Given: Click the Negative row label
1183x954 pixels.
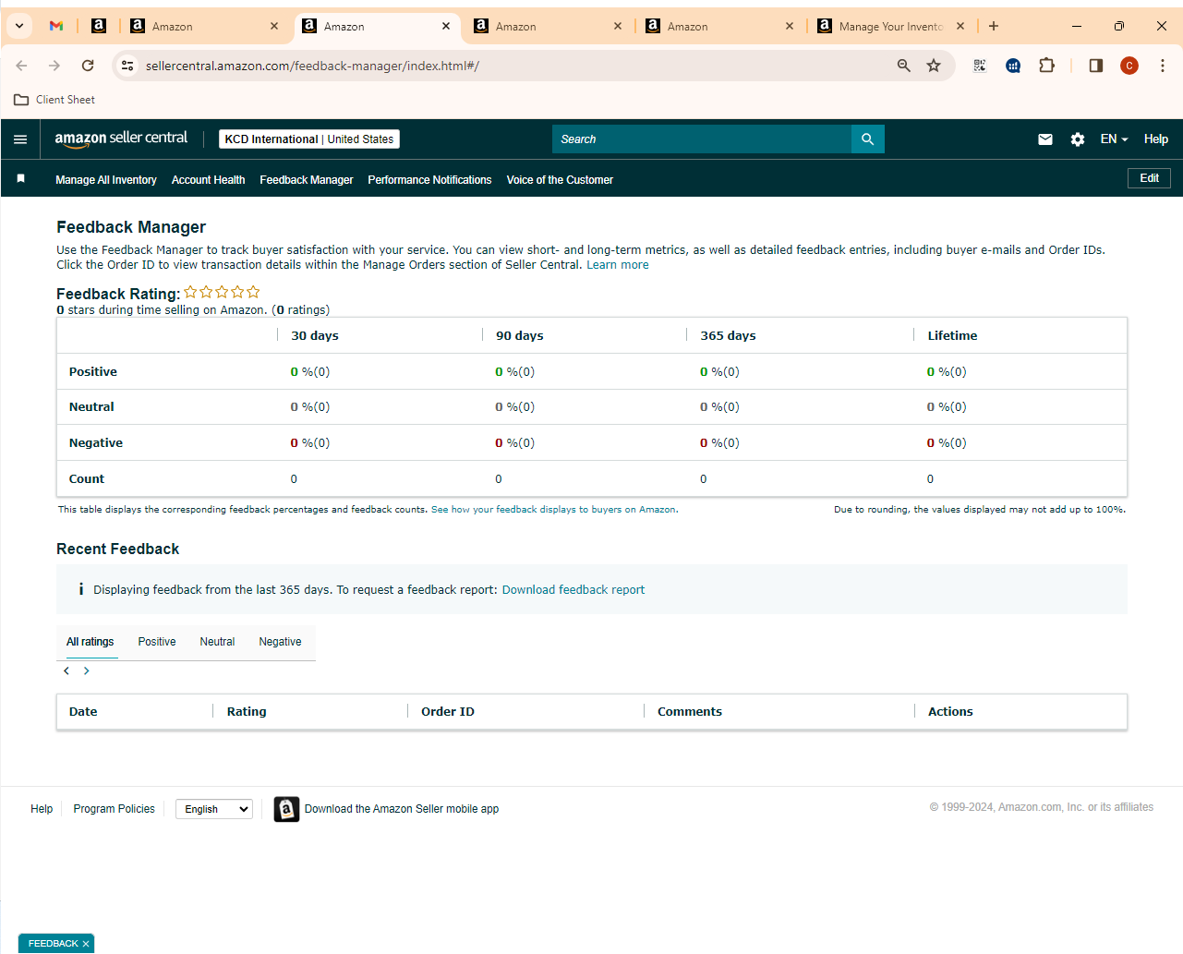Looking at the screenshot, I should coord(96,443).
